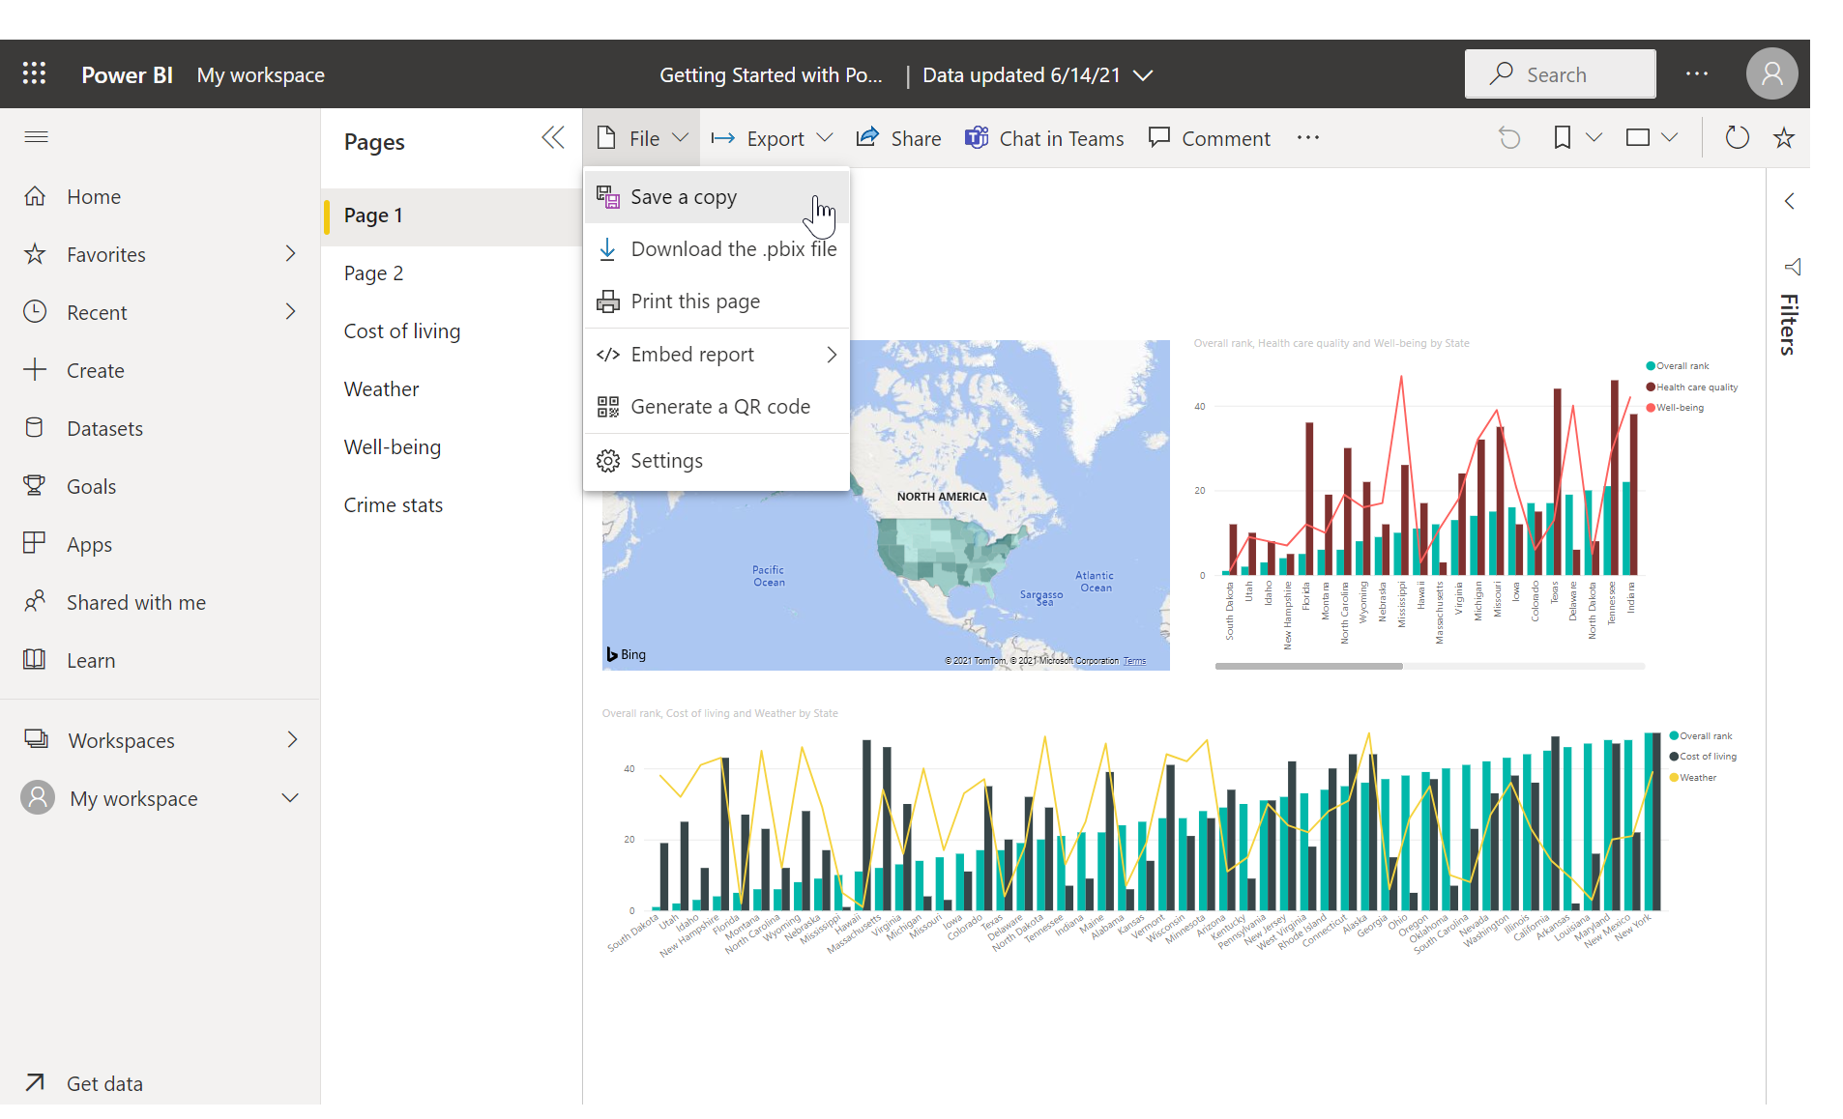Screen dimensions: 1843x1119
Task: Collapse the Pages pane double chevron
Action: tap(553, 138)
